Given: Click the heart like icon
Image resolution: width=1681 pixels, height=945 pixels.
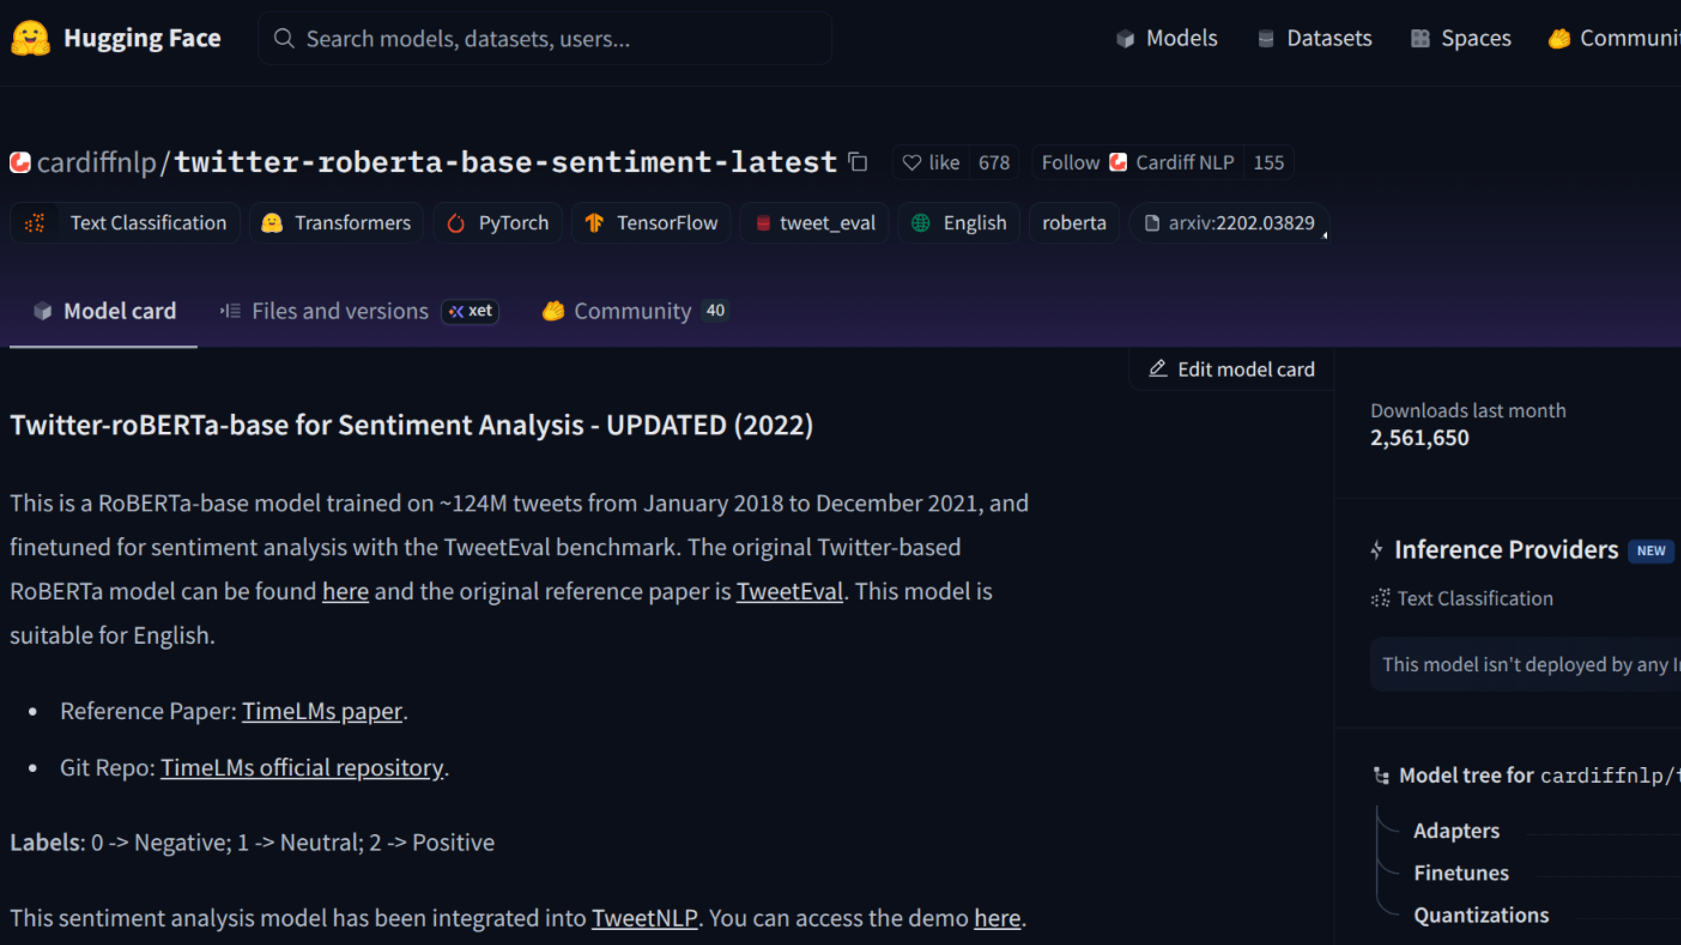Looking at the screenshot, I should [911, 162].
